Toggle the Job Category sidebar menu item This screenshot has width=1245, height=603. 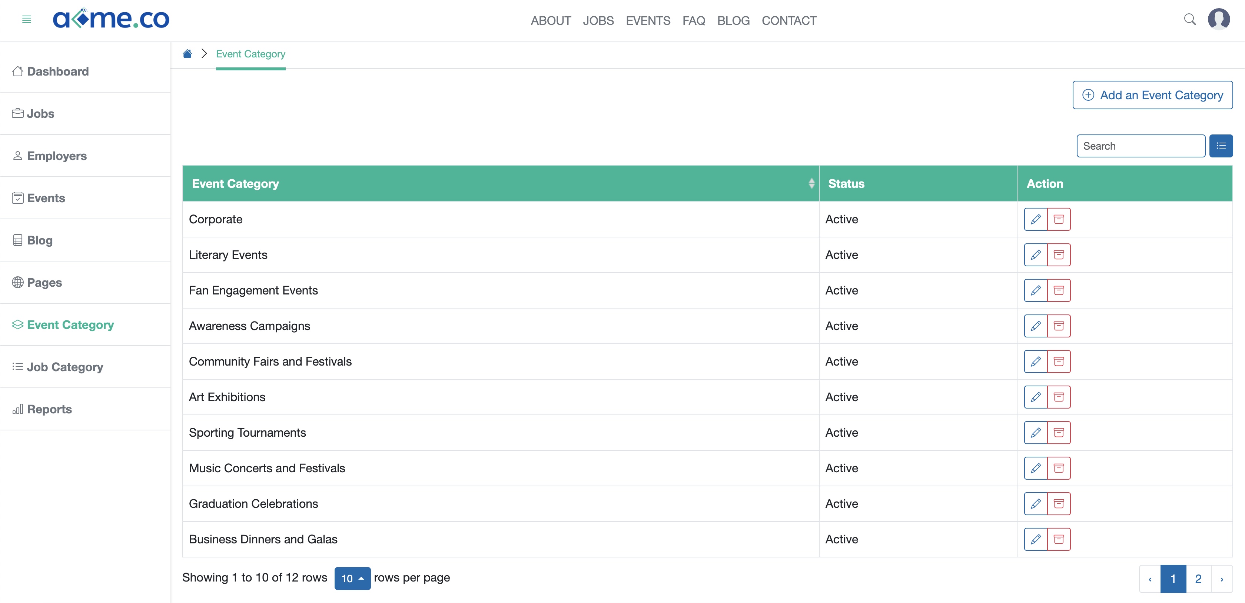click(x=65, y=366)
